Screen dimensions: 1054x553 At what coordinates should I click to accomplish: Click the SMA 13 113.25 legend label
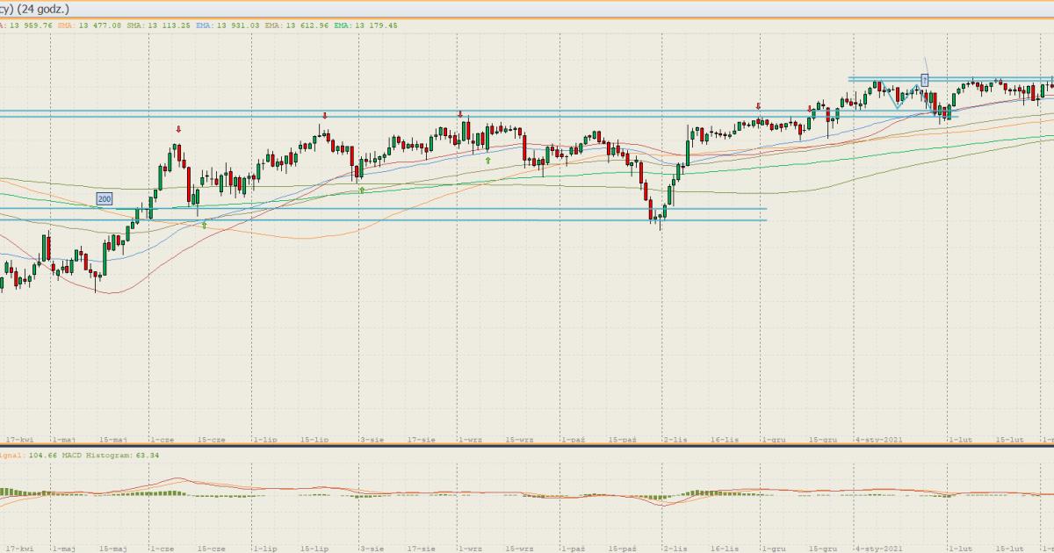(x=158, y=25)
